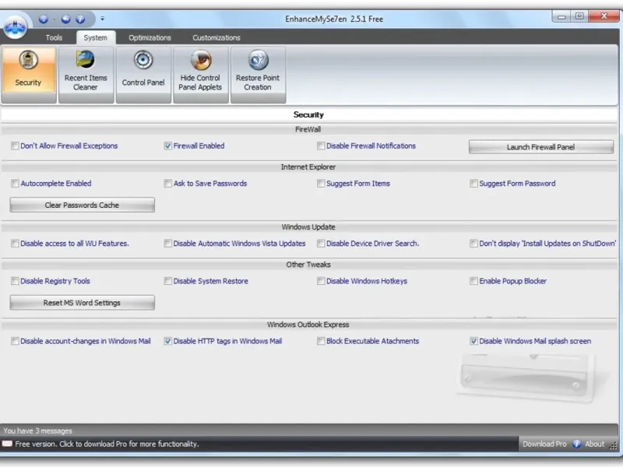Enable Suggest Form Items
Screen dimensions: 623x467
click(321, 183)
